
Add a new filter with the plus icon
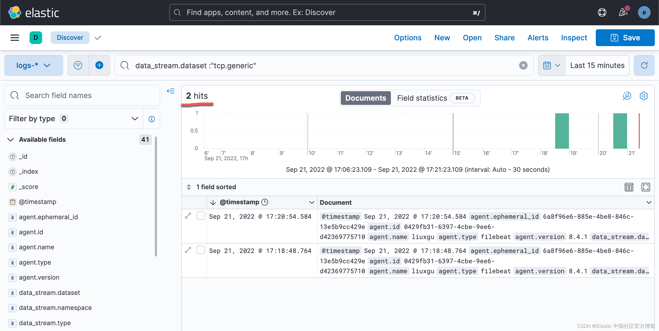[99, 65]
